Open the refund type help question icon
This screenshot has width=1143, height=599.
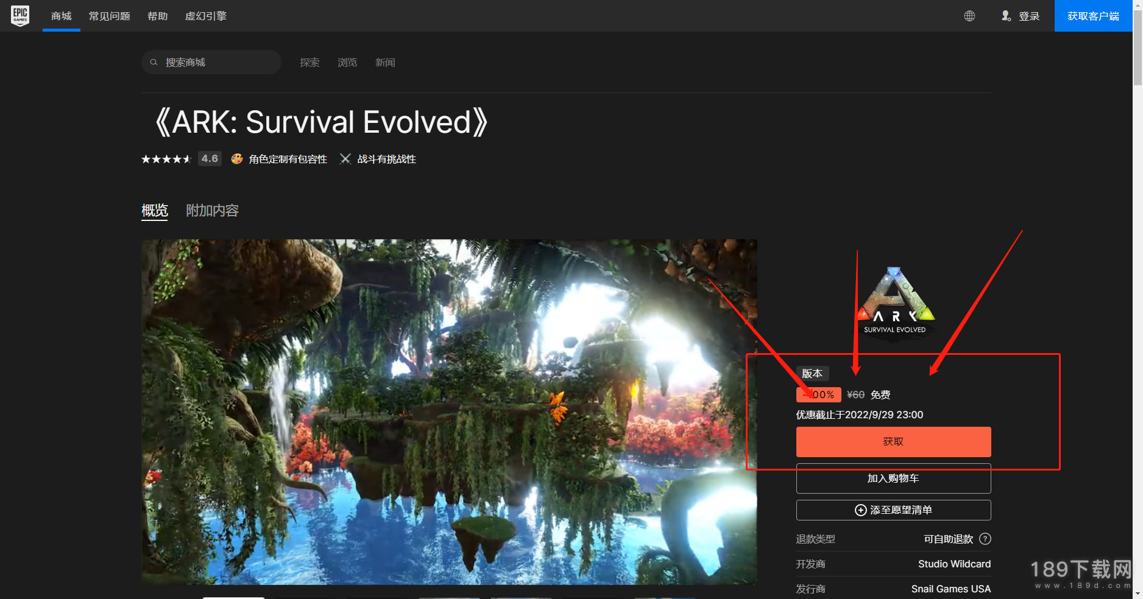[x=985, y=539]
